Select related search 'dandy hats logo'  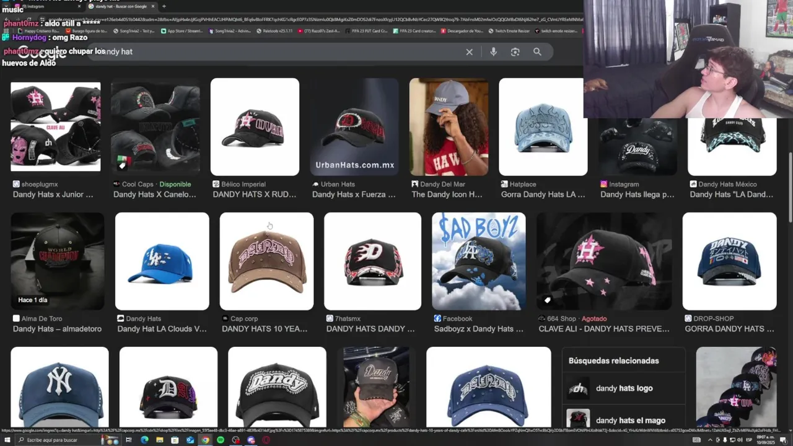624,388
